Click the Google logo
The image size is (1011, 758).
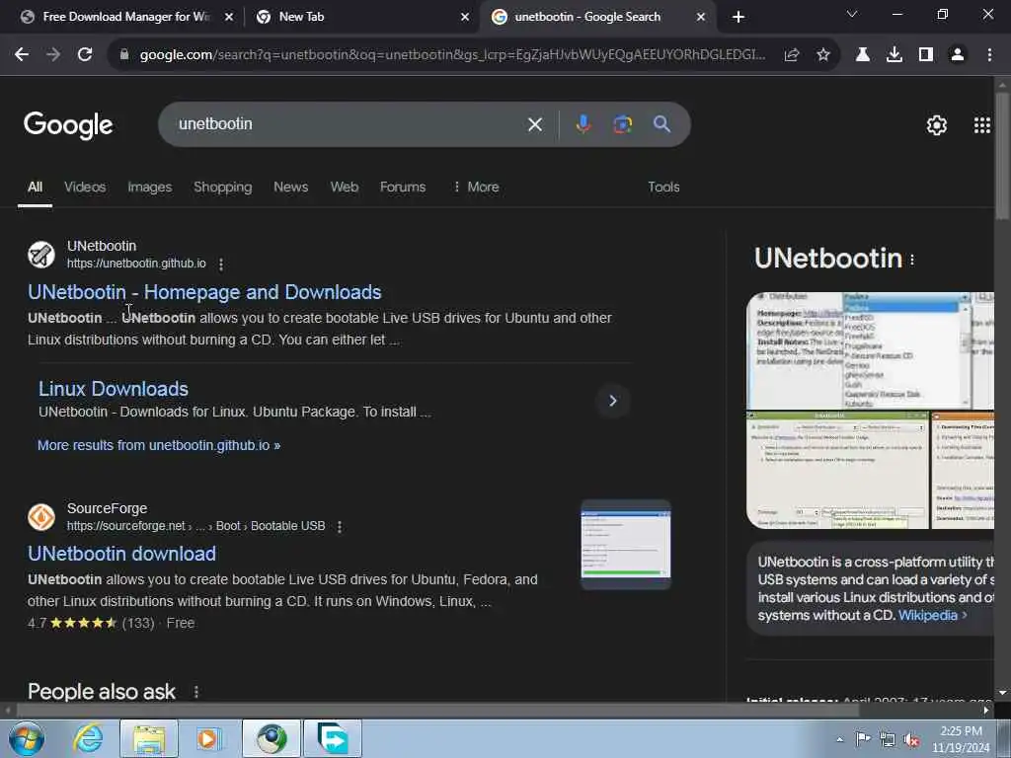(68, 125)
